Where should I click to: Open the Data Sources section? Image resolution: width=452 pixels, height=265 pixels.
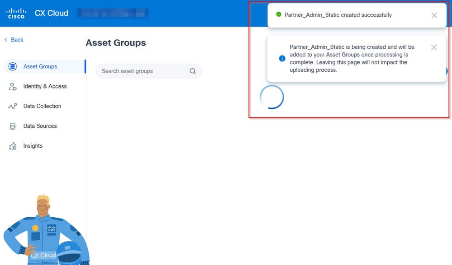tap(40, 126)
